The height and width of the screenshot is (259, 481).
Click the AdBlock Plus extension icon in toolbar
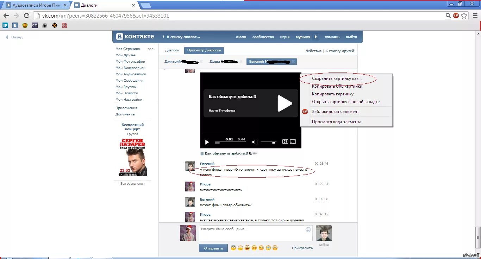[x=456, y=16]
